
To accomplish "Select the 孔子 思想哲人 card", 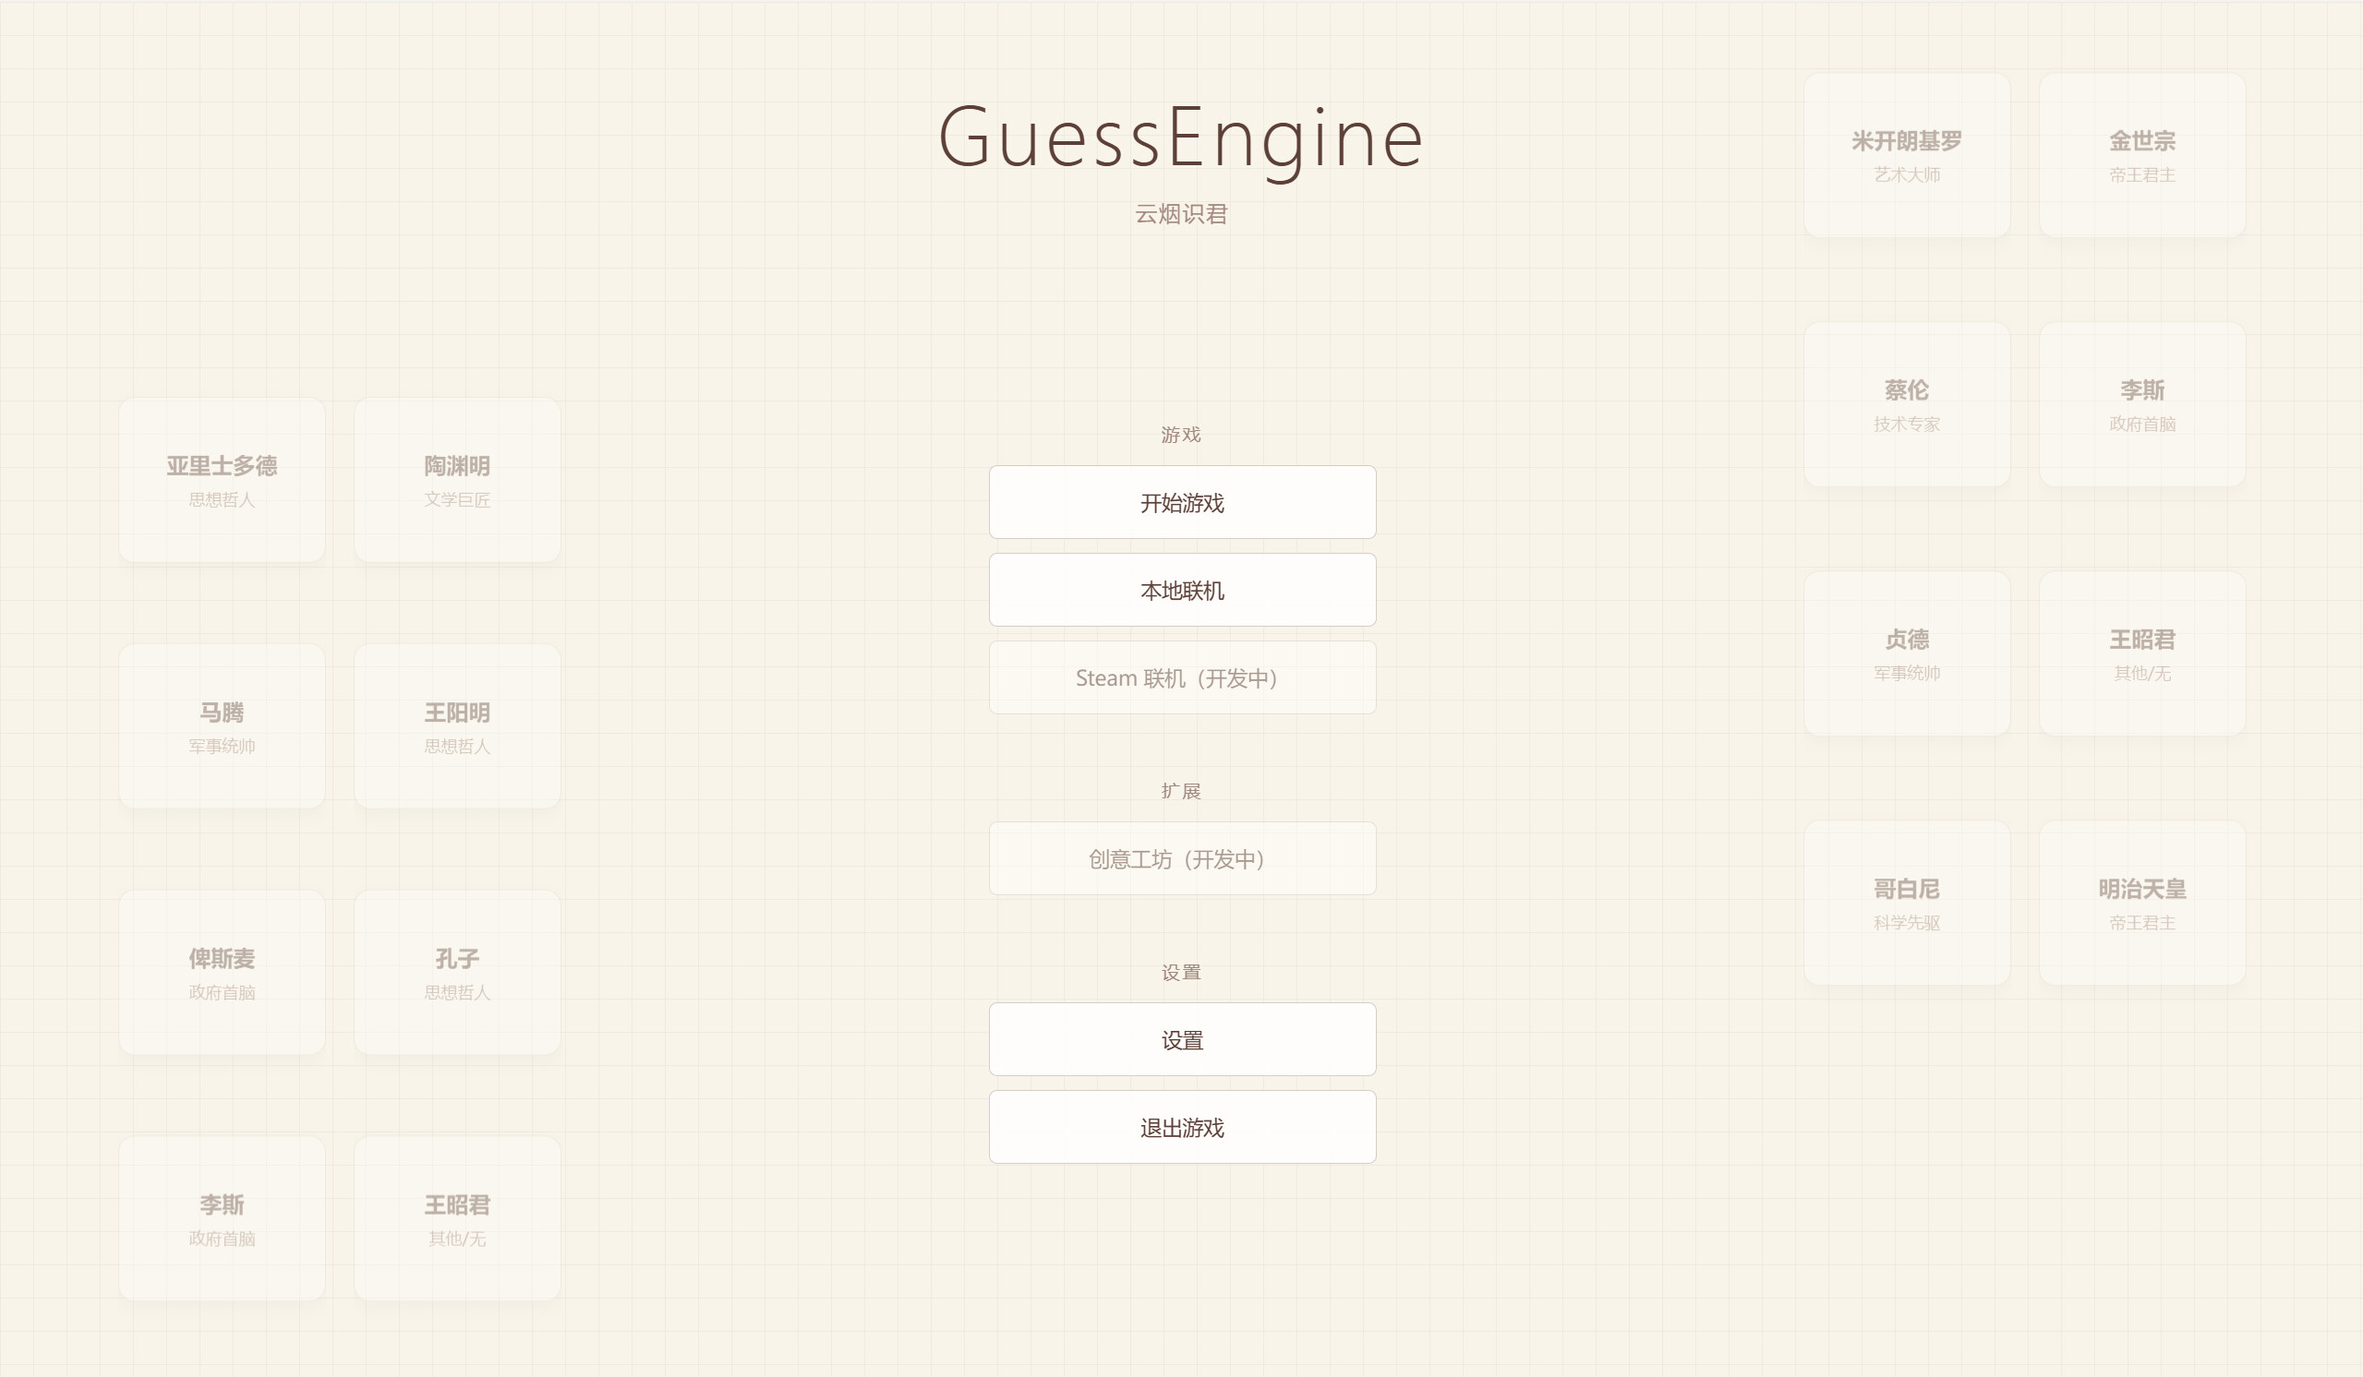I will click(x=457, y=971).
